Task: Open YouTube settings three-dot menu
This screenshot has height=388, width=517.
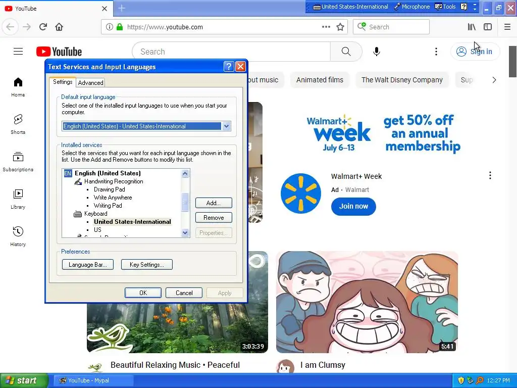Action: click(x=436, y=52)
